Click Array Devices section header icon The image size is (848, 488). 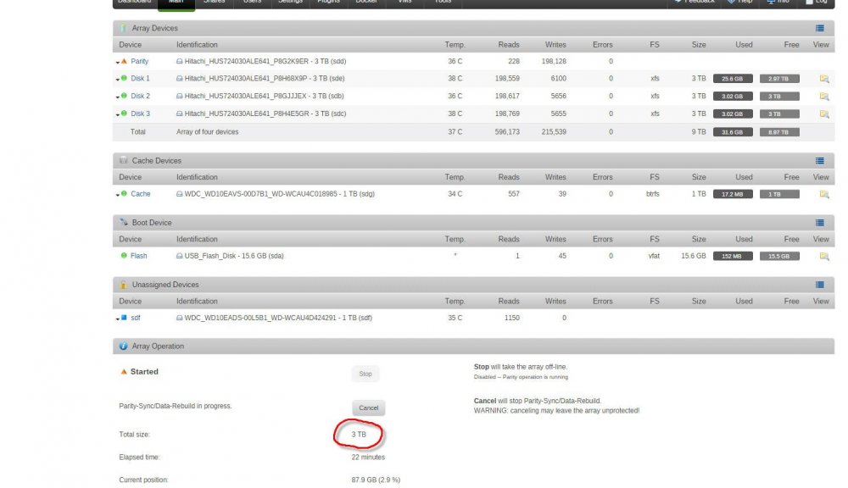tap(123, 28)
